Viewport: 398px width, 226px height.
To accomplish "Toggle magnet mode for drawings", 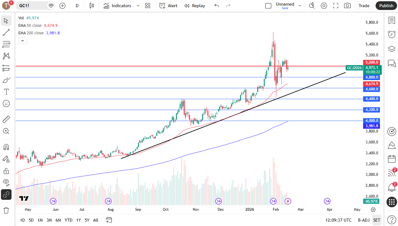I will [6, 147].
